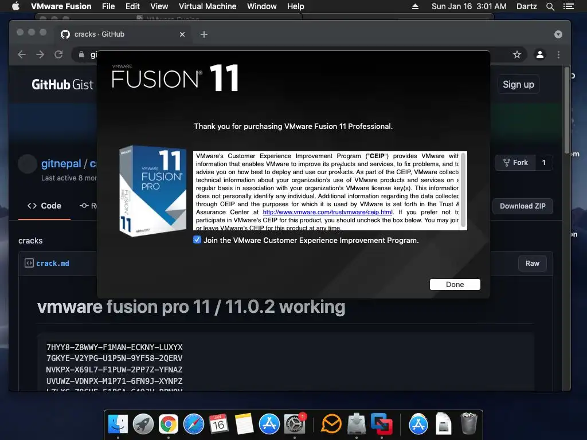Open the Edit menu
This screenshot has height=440, width=587.
132,6
